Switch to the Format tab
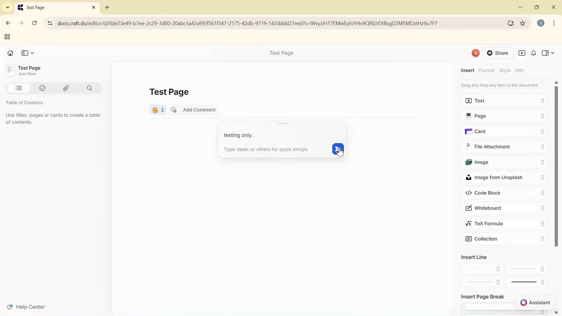 click(487, 70)
